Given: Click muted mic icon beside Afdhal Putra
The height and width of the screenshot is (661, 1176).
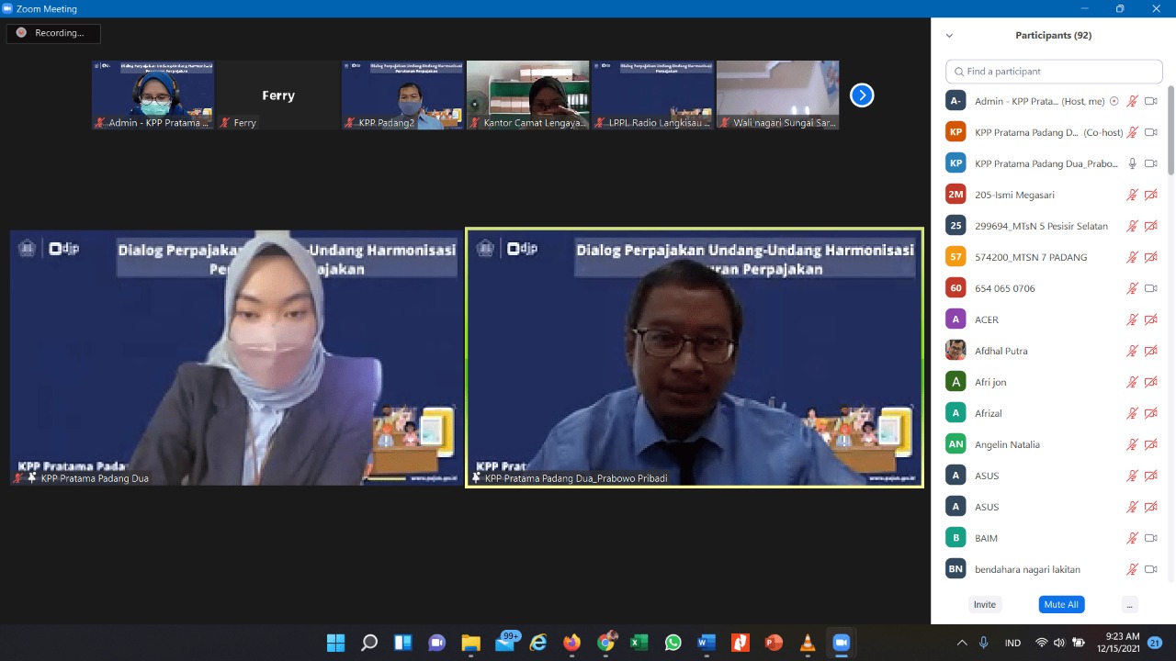Looking at the screenshot, I should [x=1133, y=351].
